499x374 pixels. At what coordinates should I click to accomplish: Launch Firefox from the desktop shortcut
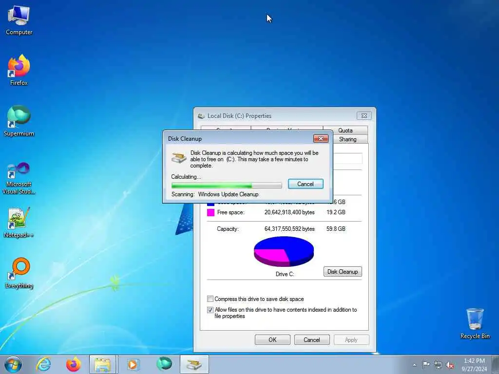tap(19, 70)
